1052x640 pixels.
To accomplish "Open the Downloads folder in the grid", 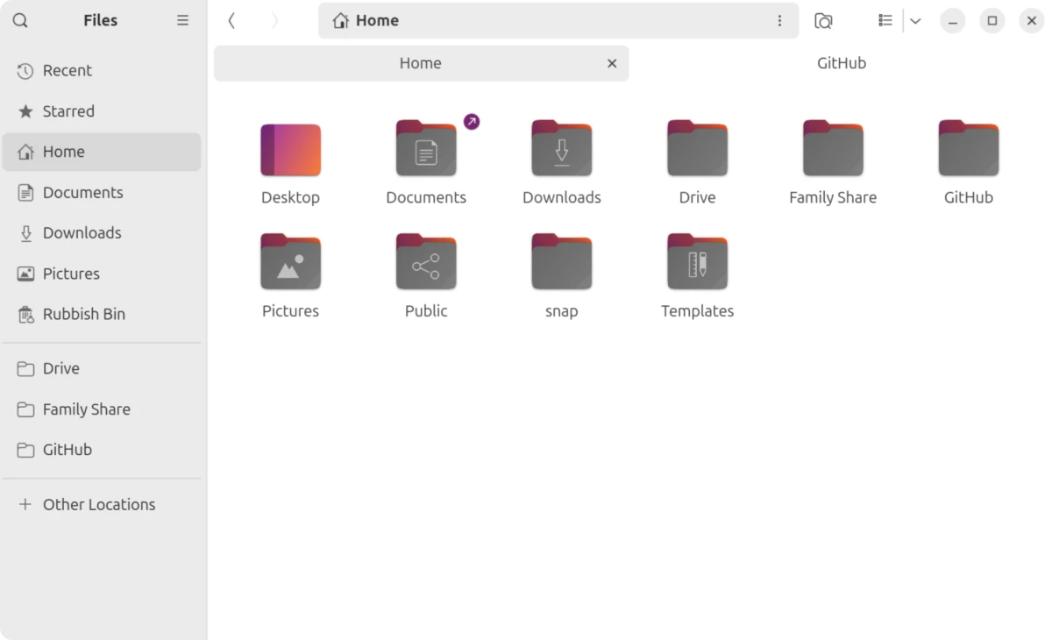I will (561, 150).
